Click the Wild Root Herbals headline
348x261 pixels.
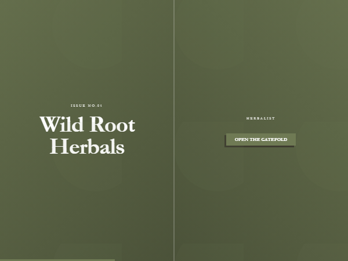click(87, 135)
